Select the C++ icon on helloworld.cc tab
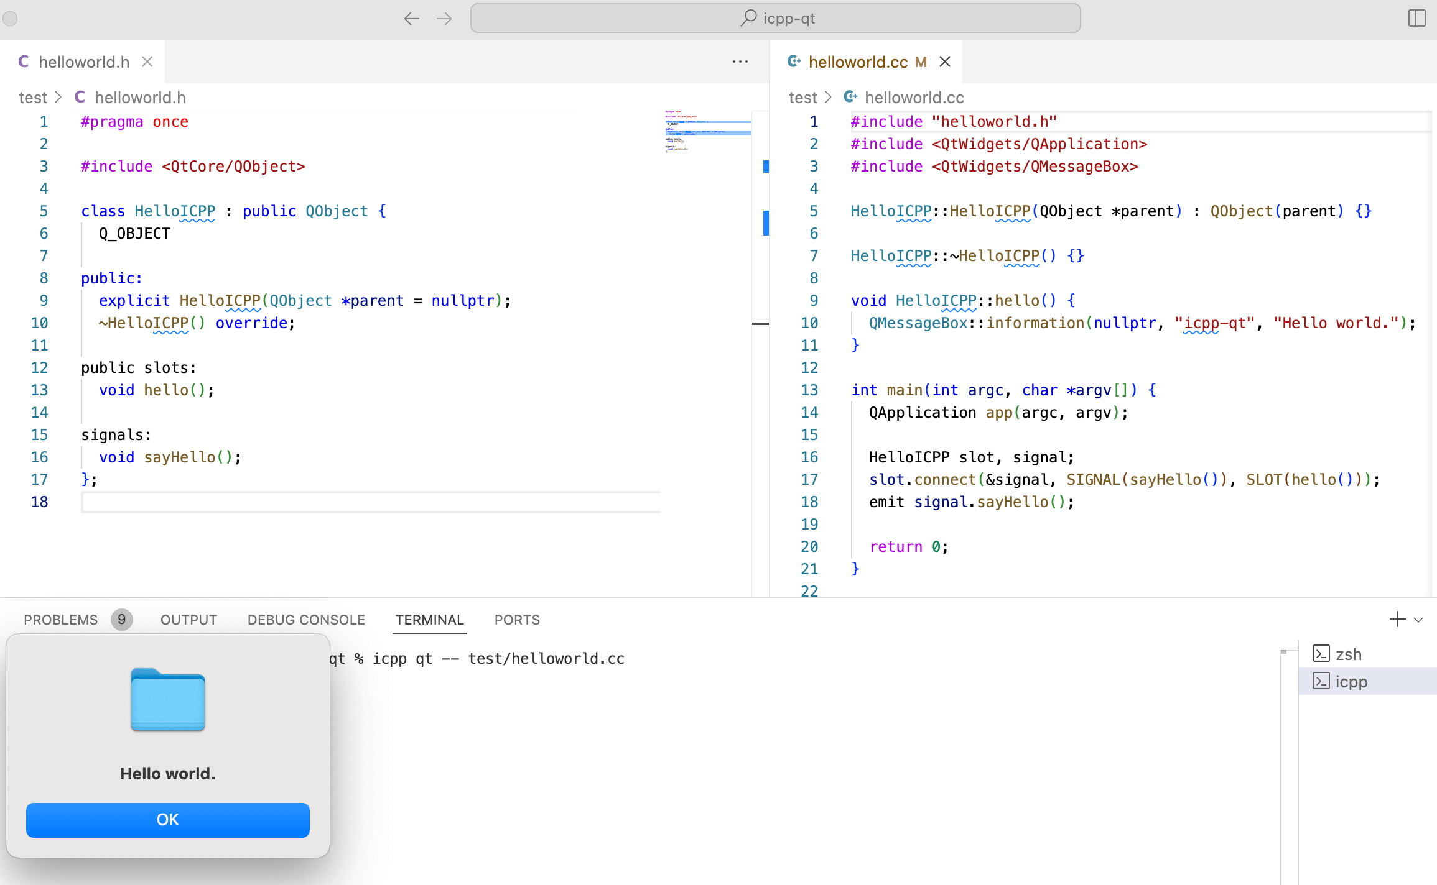The image size is (1437, 885). tap(796, 62)
